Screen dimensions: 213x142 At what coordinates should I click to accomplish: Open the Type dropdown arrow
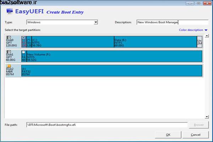point(95,22)
